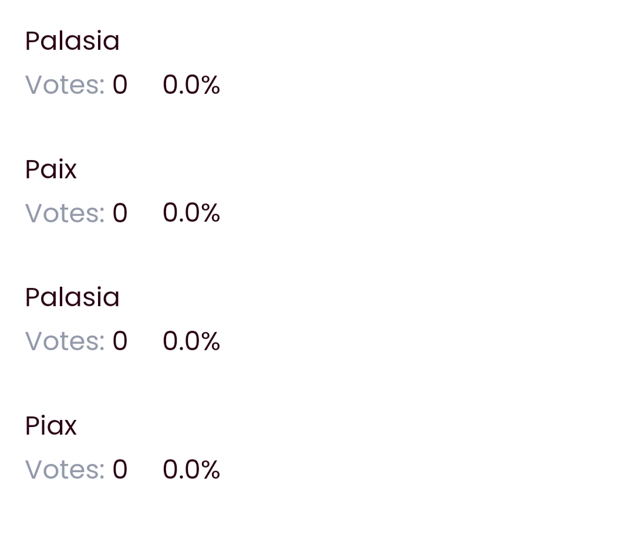Click 0.0% percentage of the topmost Palasia

click(x=191, y=85)
